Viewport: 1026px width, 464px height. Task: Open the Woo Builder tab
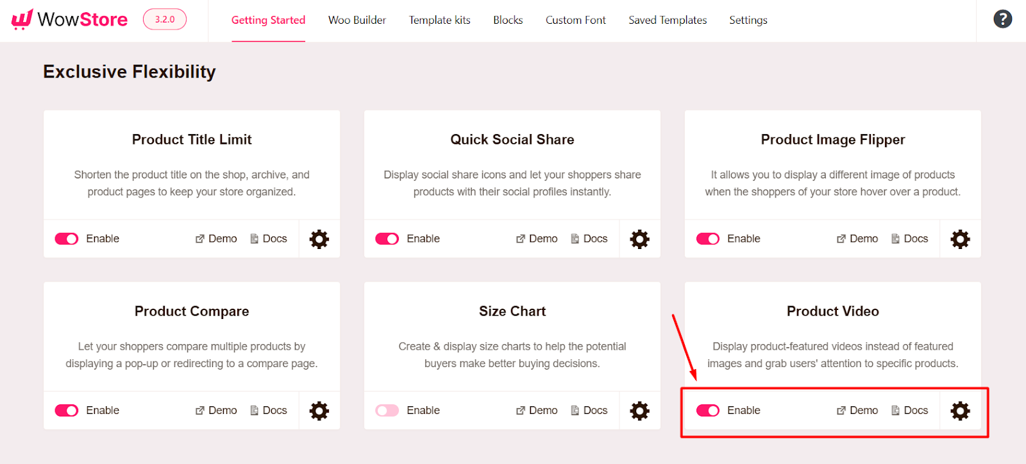357,20
